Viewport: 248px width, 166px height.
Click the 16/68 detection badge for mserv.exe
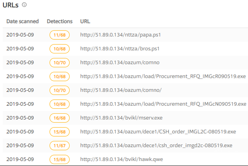click(60, 118)
